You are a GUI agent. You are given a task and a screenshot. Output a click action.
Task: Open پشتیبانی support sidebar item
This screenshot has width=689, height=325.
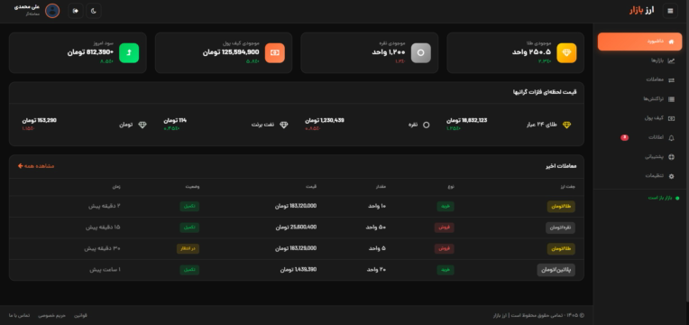click(x=639, y=156)
